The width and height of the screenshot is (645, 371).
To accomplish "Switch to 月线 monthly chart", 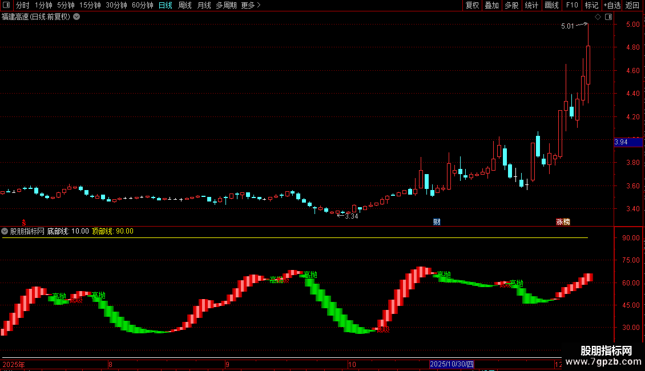I will tap(204, 5).
